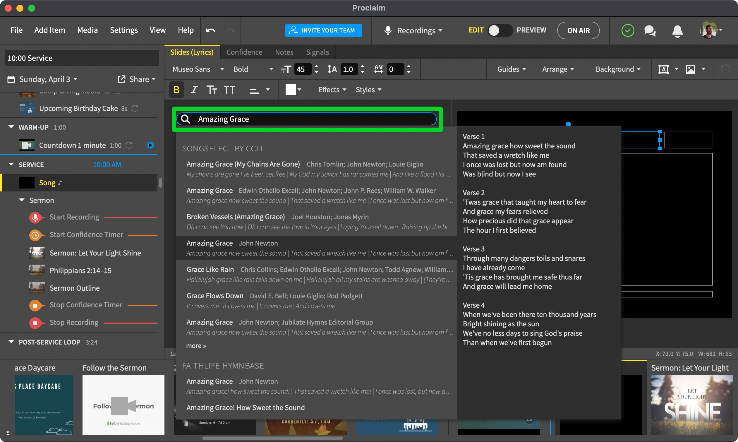Screen dimensions: 738x442
Task: Collapse the Sermon group
Action: pos(21,201)
